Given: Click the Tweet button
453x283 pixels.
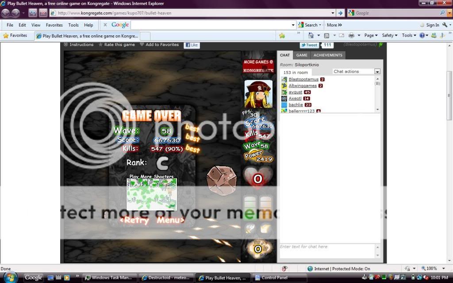Looking at the screenshot, I should click(309, 45).
